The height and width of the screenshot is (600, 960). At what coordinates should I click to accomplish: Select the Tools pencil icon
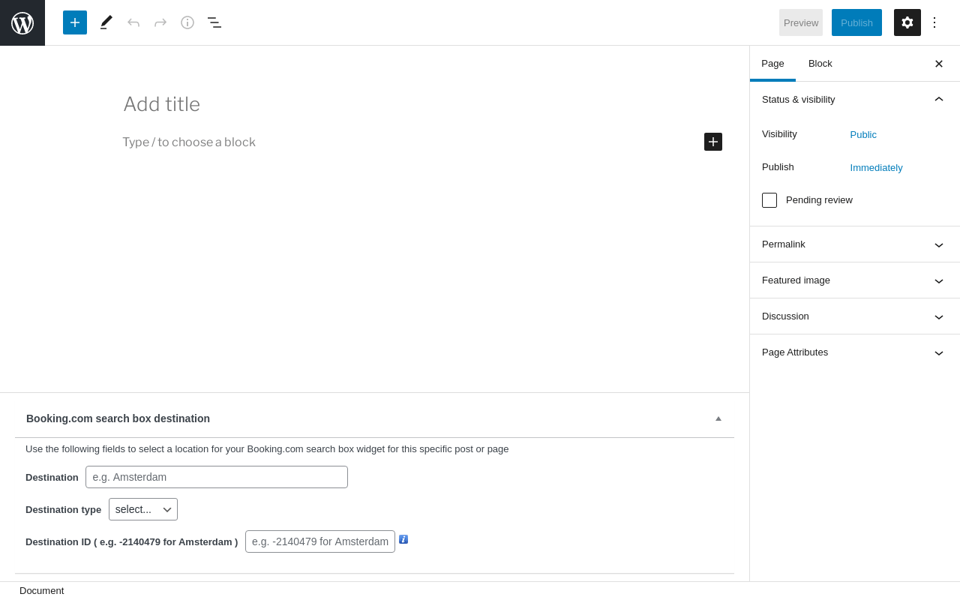(106, 22)
